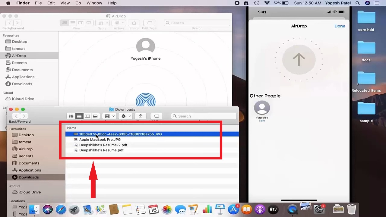This screenshot has width=386, height=217.
Task: Click the Search field in Downloads window
Action: click(x=204, y=116)
